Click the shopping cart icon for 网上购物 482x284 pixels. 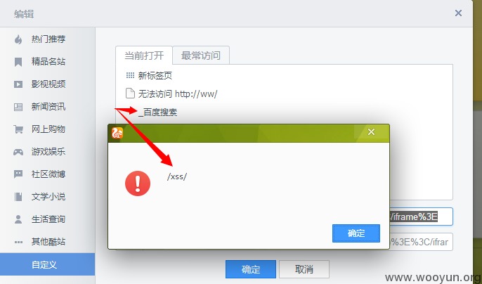[18, 129]
